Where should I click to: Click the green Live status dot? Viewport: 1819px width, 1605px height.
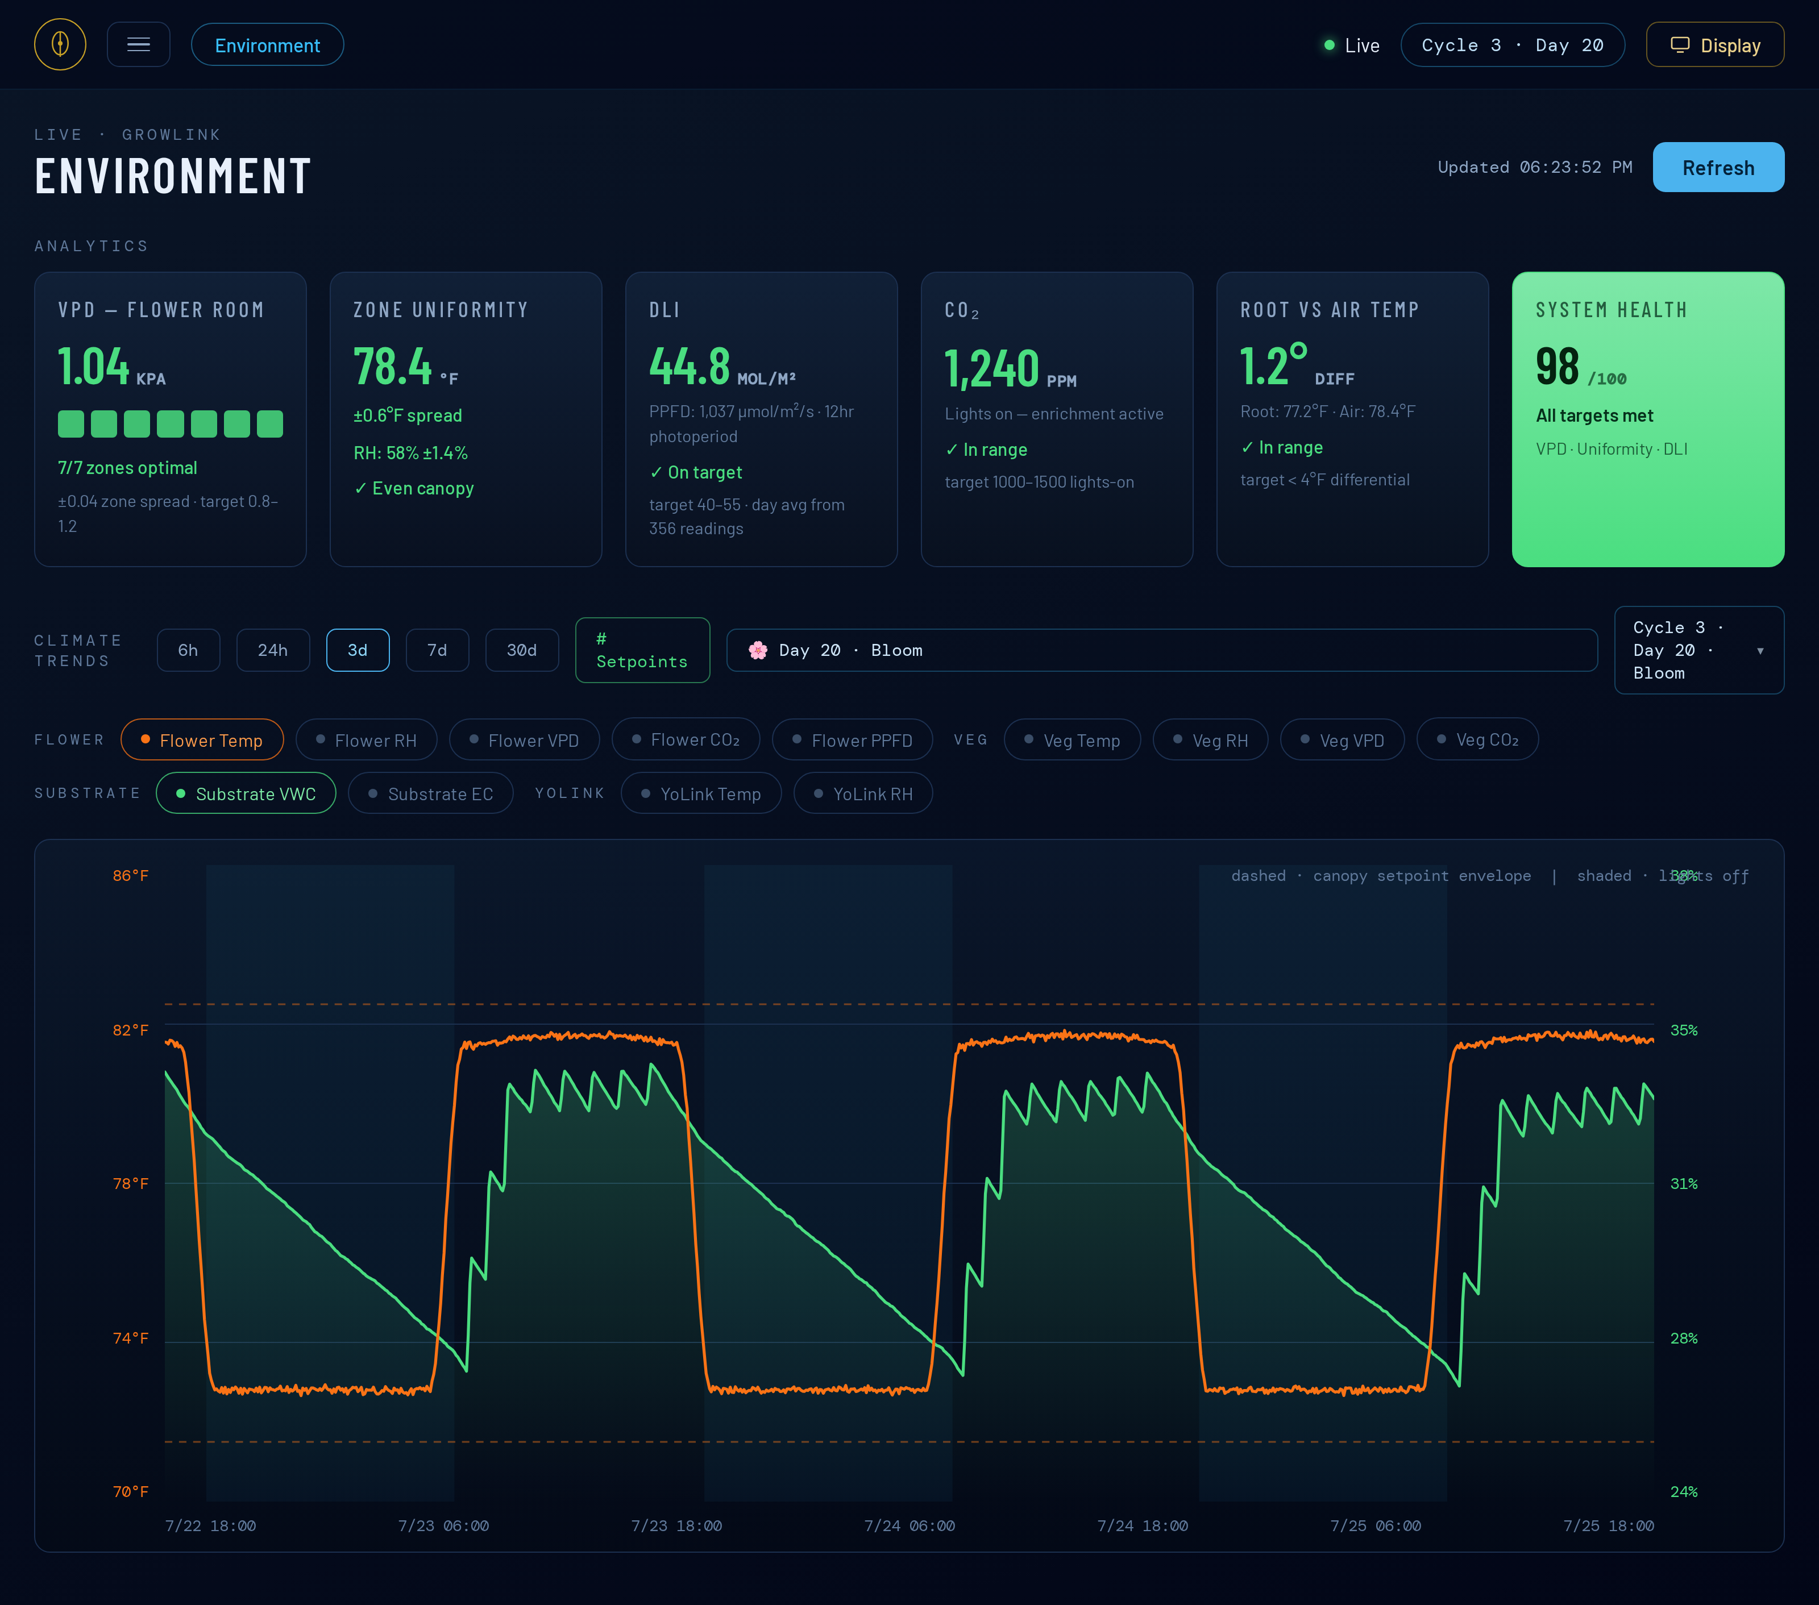pyautogui.click(x=1330, y=45)
